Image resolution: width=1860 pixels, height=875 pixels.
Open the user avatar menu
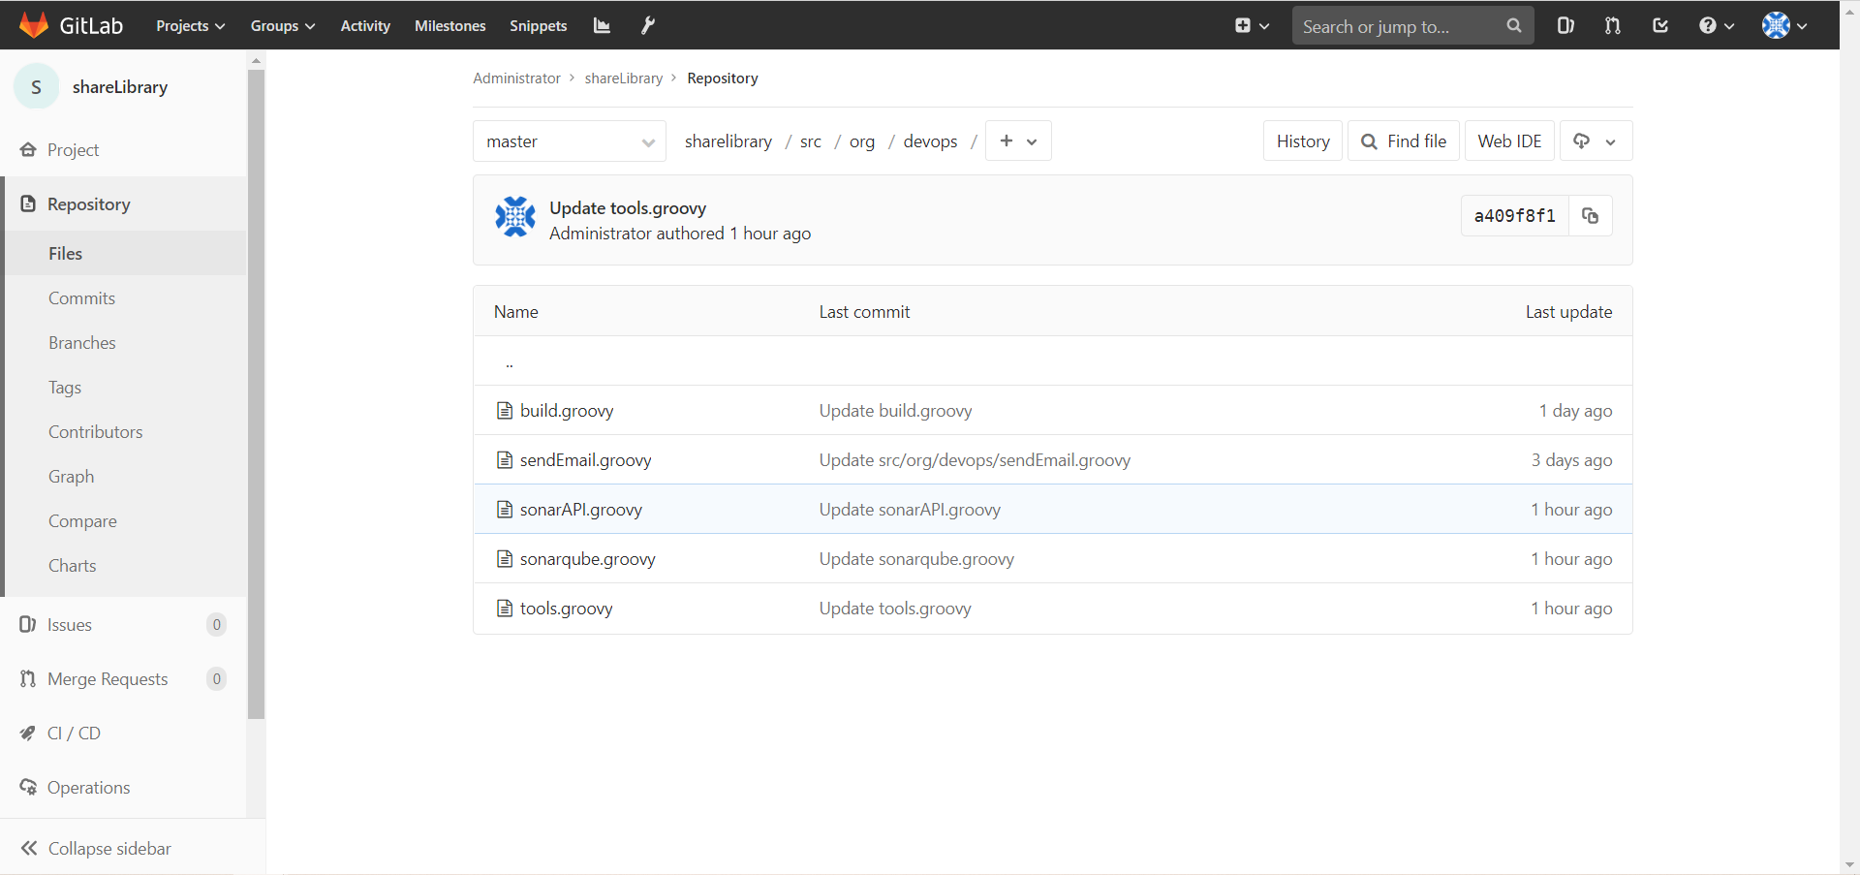1783,26
